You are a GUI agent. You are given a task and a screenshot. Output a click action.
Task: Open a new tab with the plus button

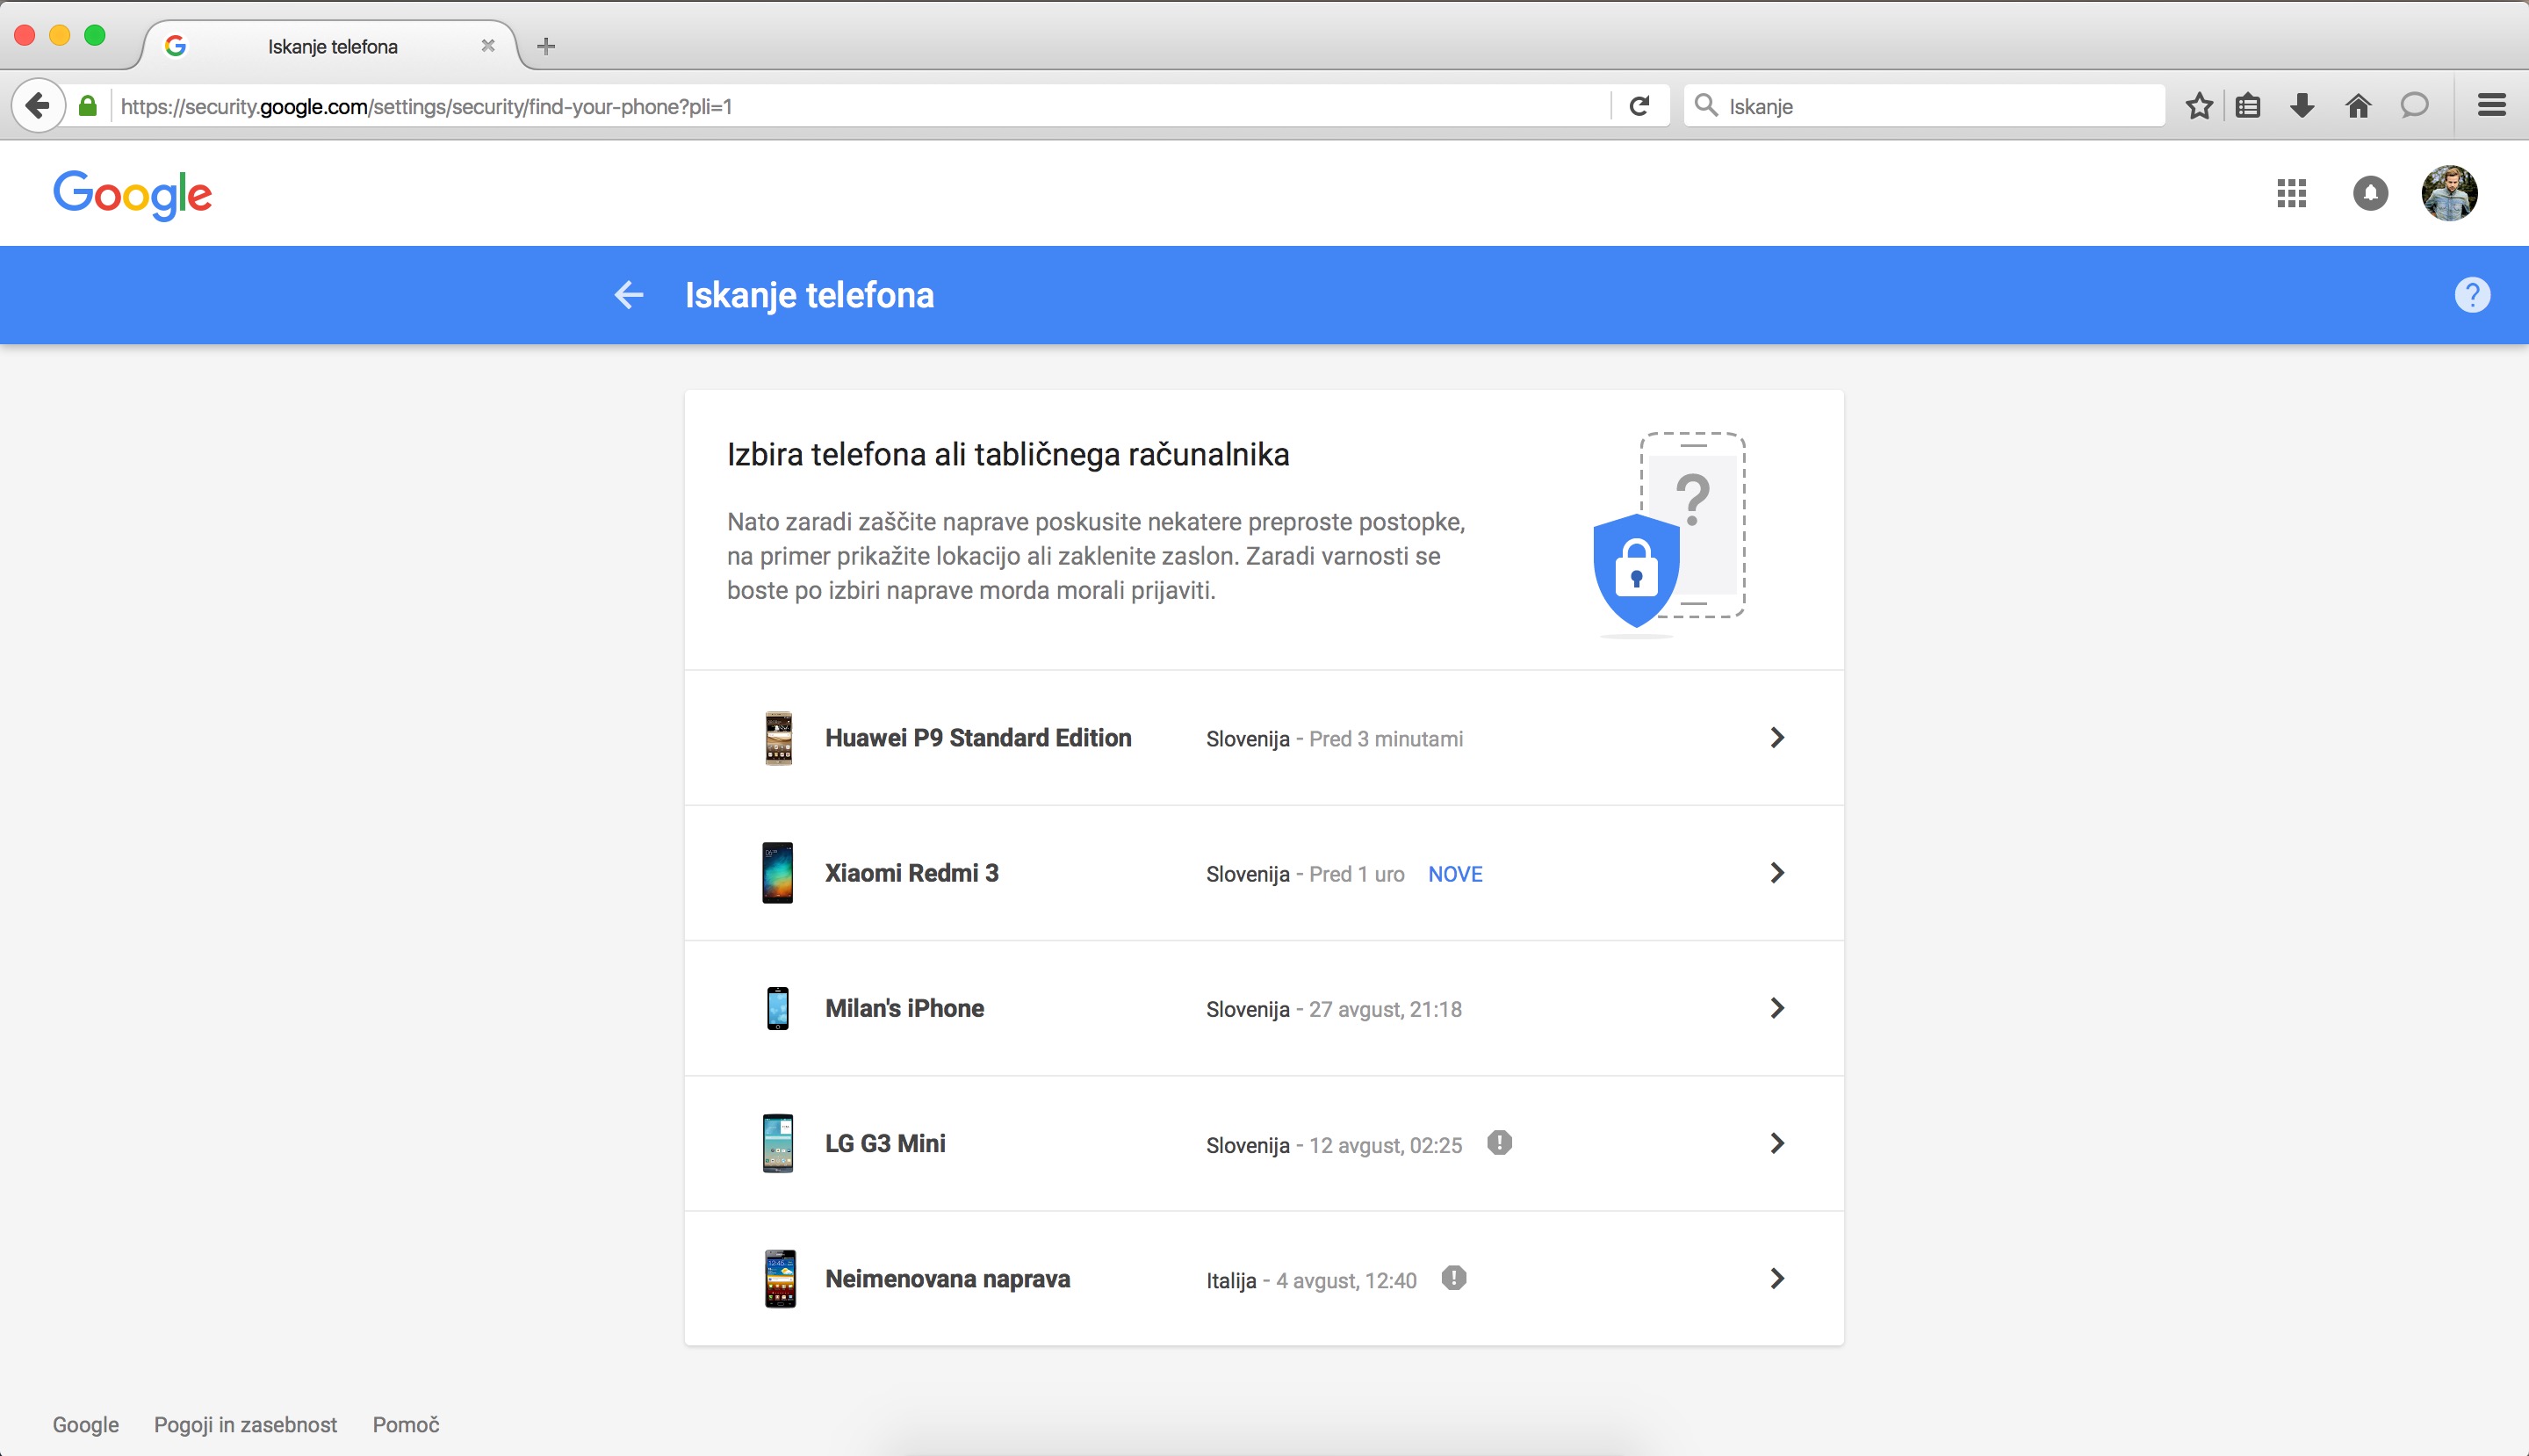546,46
